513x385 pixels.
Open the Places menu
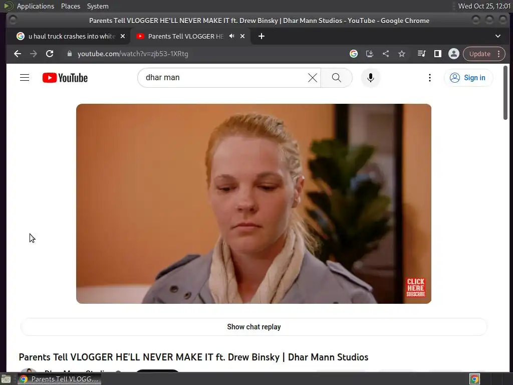pyautogui.click(x=70, y=6)
